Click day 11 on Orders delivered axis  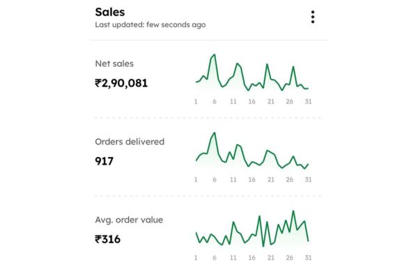tap(233, 179)
